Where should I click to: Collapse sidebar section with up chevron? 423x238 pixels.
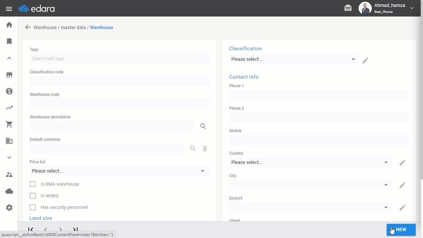(9, 58)
